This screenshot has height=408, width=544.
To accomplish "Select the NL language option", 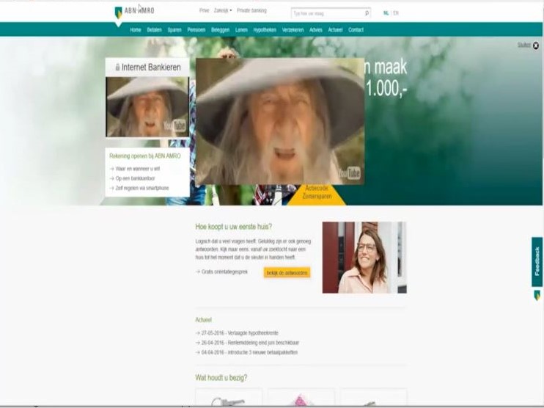I will pos(386,13).
